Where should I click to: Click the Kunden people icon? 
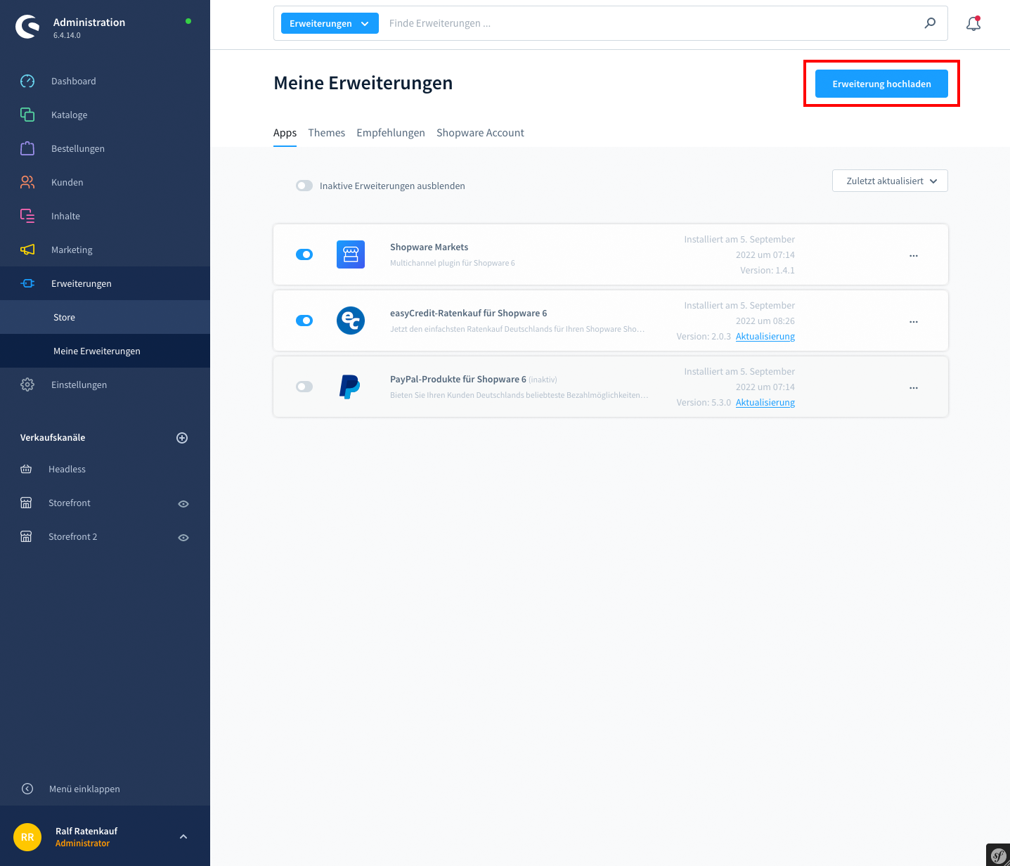click(x=27, y=182)
